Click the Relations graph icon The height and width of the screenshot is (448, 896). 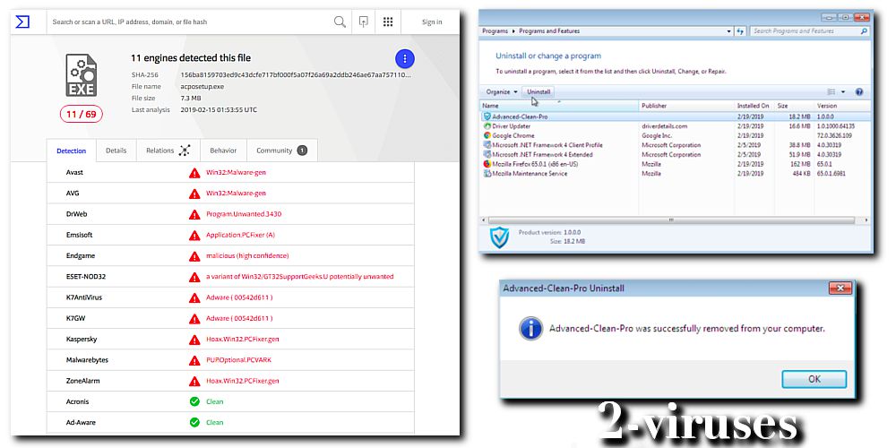[184, 151]
